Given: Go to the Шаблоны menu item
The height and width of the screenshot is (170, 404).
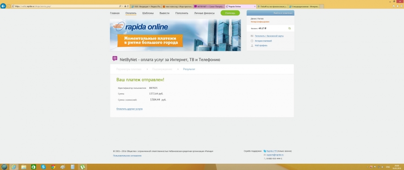Looking at the screenshot, I should tap(148, 13).
